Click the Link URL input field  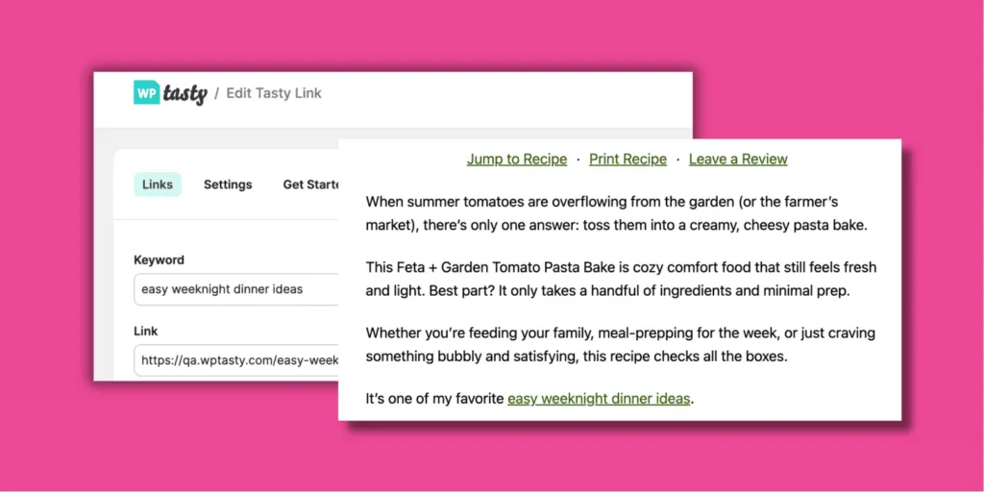(x=236, y=360)
